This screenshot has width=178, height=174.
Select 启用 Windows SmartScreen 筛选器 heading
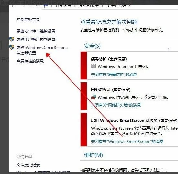pyautogui.click(x=124, y=120)
